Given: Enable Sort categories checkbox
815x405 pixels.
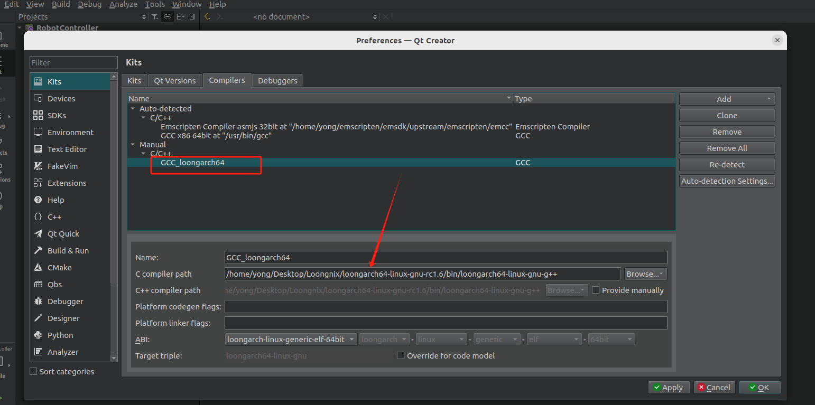Looking at the screenshot, I should pos(34,372).
